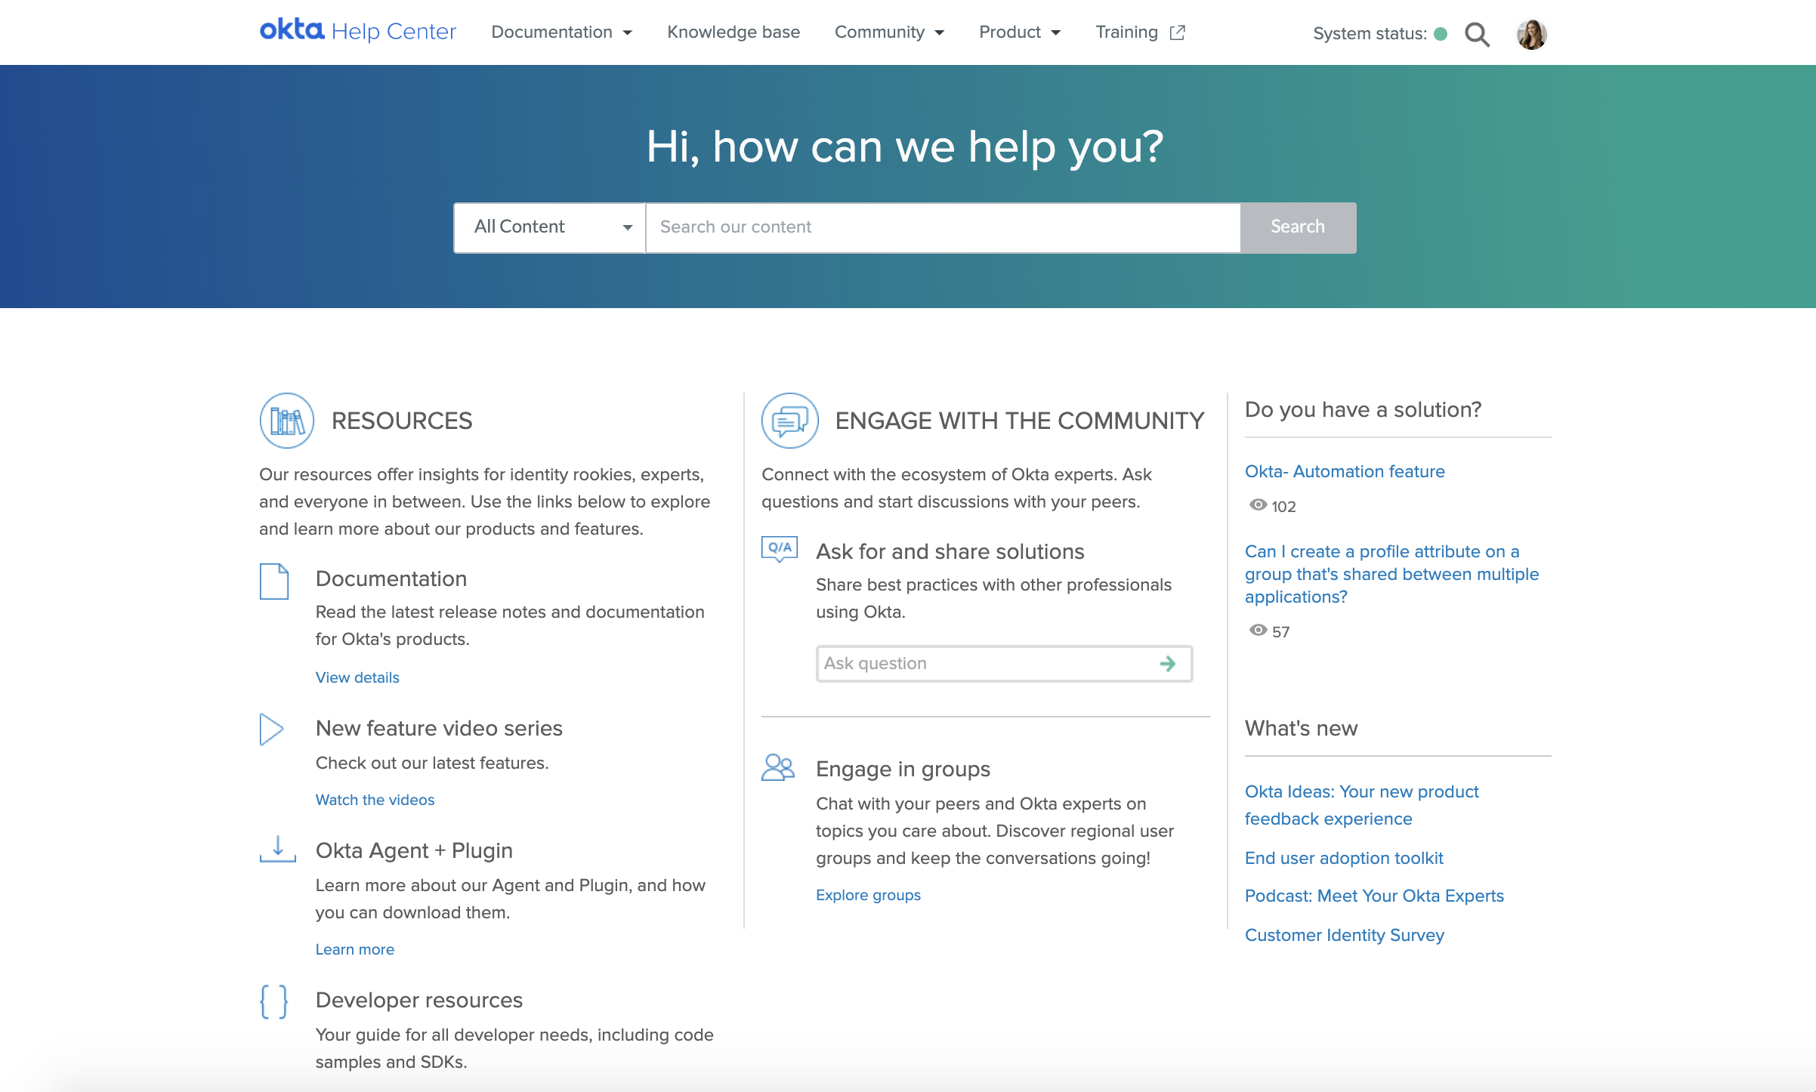Open End user adoption toolkit
The image size is (1816, 1092).
tap(1344, 858)
